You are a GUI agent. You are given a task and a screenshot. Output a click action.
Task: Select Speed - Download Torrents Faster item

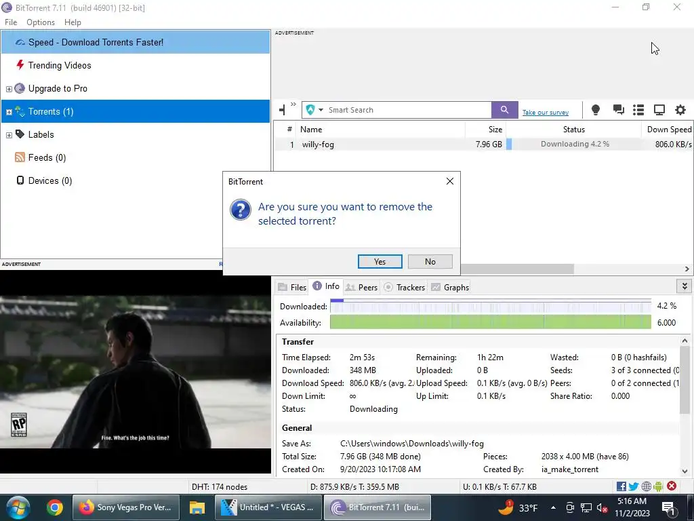tap(136, 42)
